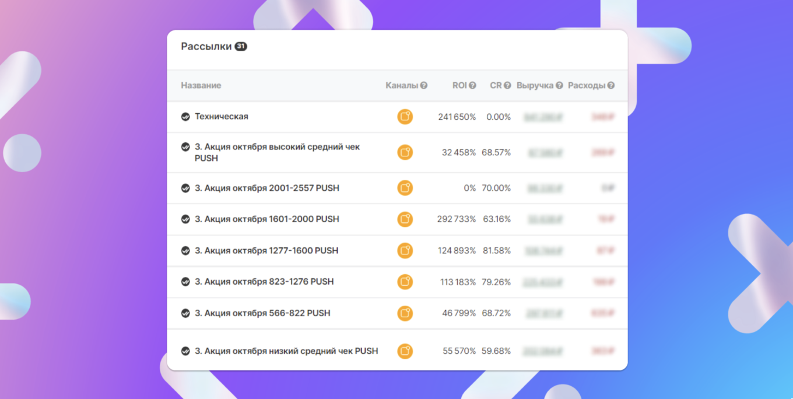Click push channel icon for 566-822 PUSH row
793x399 pixels.
click(405, 313)
